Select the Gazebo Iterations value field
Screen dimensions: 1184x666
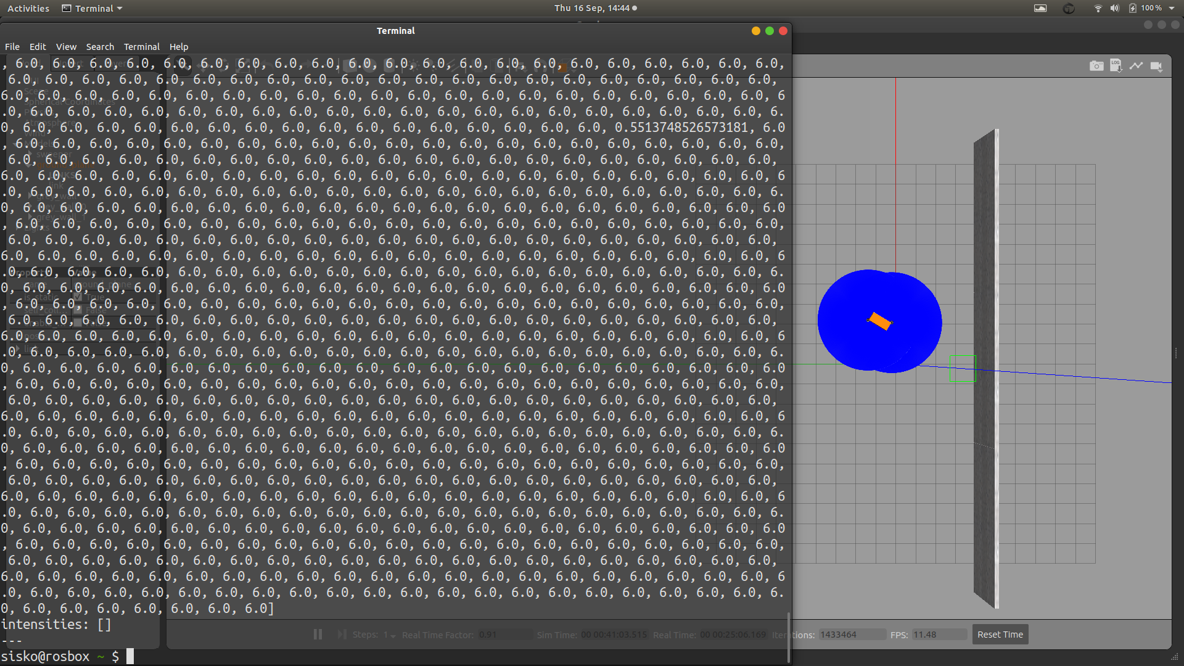[x=852, y=635]
